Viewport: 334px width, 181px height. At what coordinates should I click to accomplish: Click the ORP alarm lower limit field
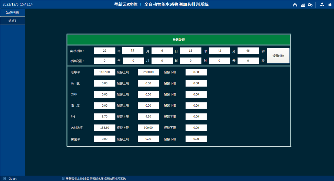tap(196, 95)
